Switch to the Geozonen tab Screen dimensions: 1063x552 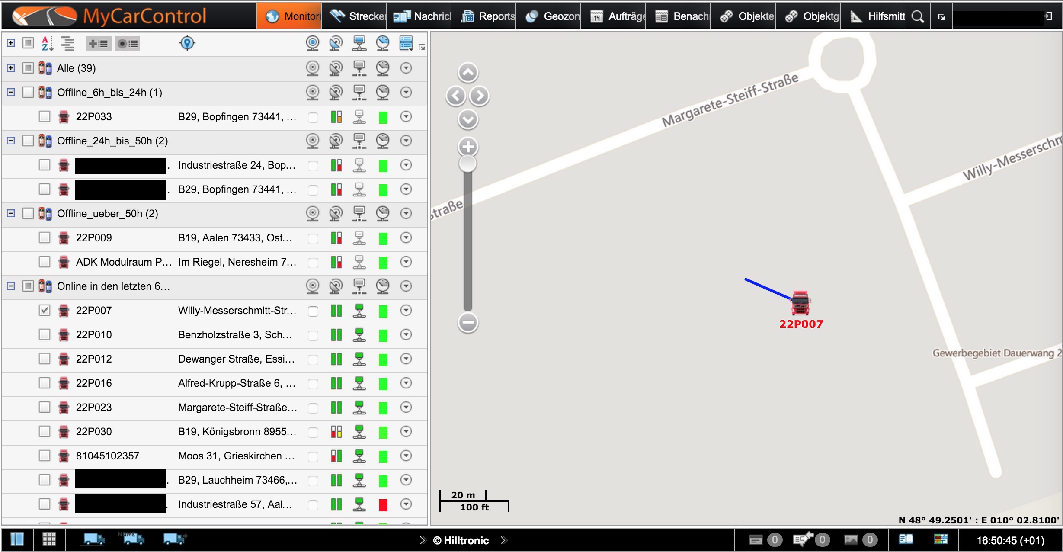(x=553, y=16)
